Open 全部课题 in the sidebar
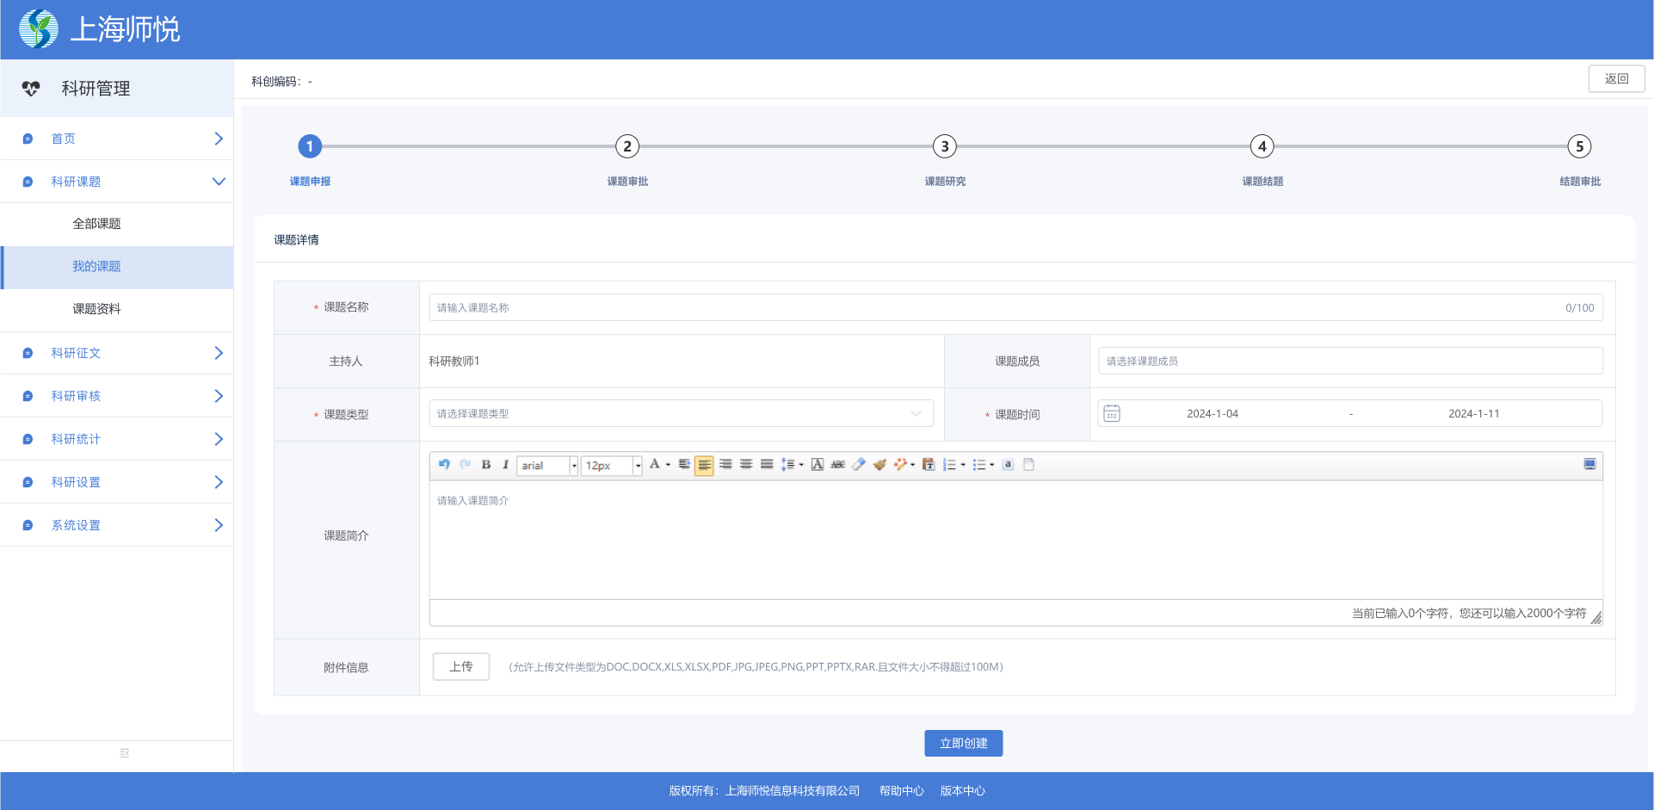1654x810 pixels. (96, 224)
